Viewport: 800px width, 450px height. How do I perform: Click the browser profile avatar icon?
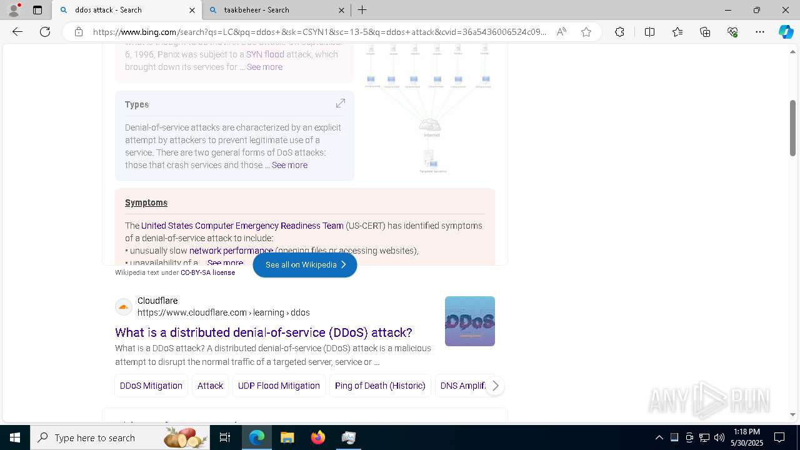[14, 10]
